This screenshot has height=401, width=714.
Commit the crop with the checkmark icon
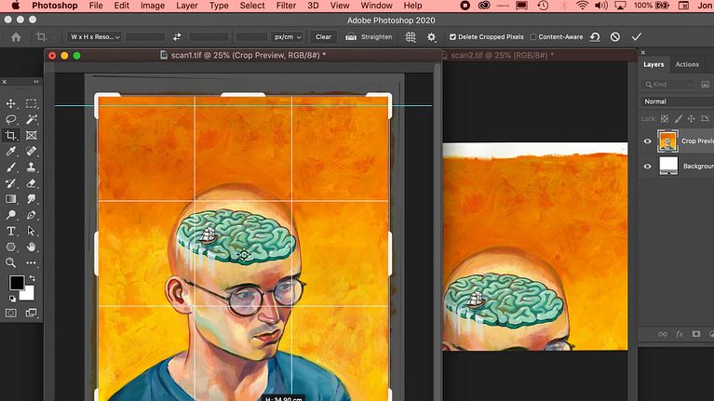coord(637,37)
